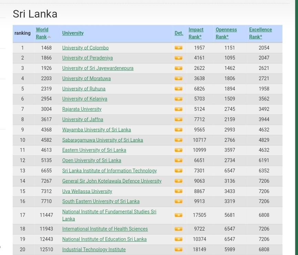The width and height of the screenshot is (298, 255).
Task: Click details icon in University of Moratuwa row
Action: click(x=178, y=78)
